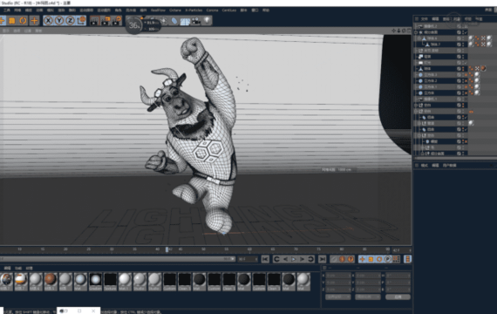Expand the second row in object manager
This screenshot has height=314, width=497.
(x=416, y=32)
